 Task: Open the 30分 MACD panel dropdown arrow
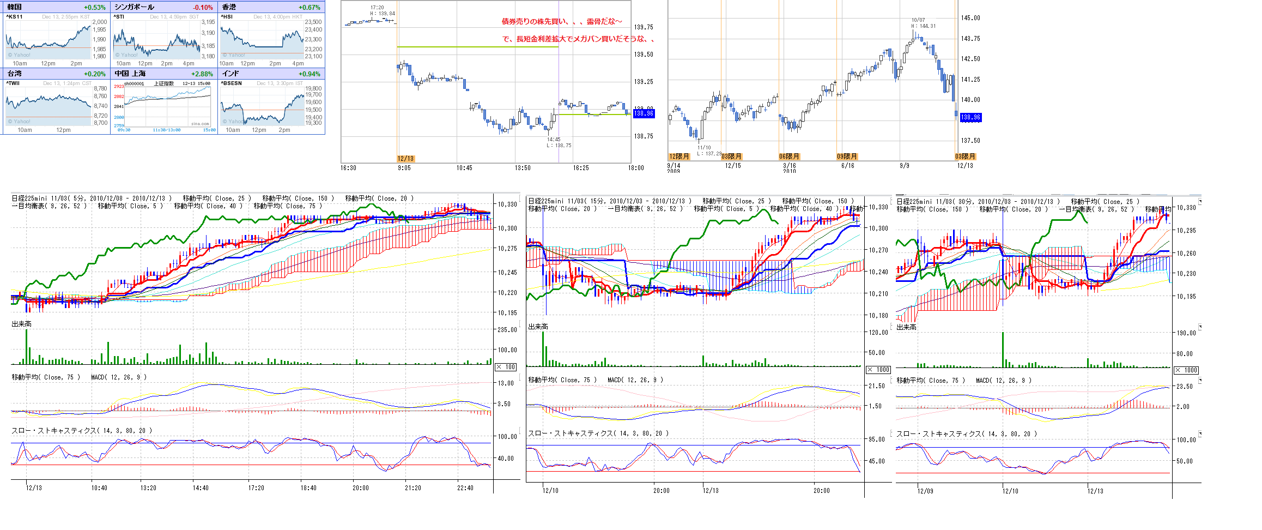click(1200, 381)
